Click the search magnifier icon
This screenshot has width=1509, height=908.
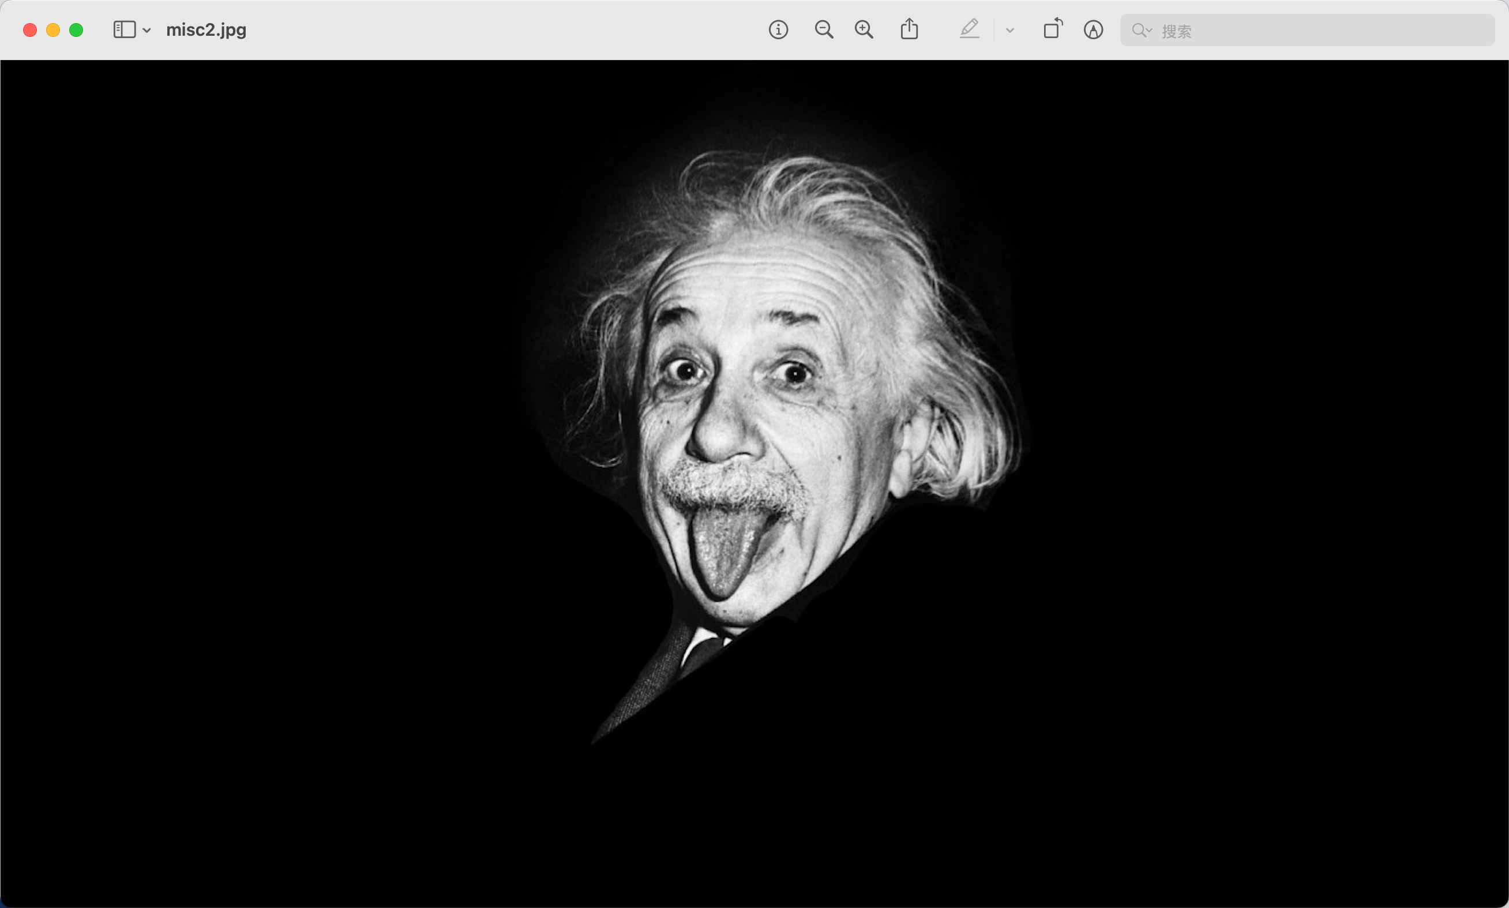tap(1138, 31)
